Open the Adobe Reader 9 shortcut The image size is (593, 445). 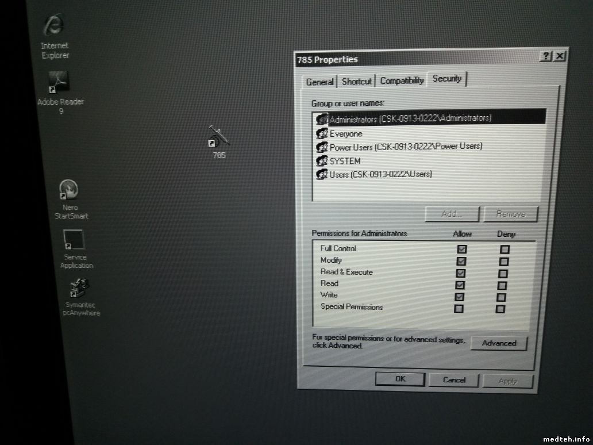point(60,82)
